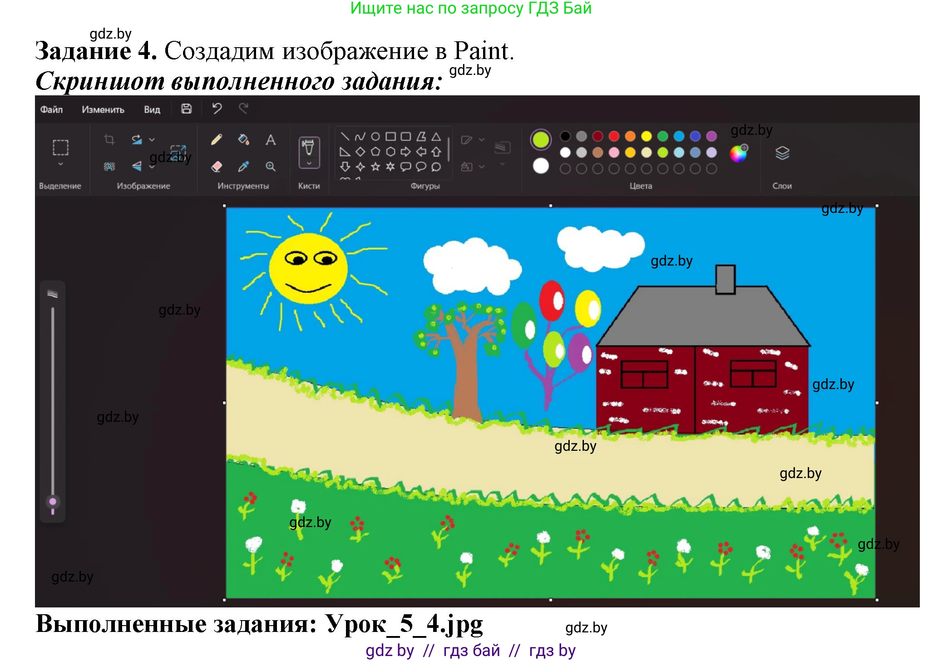The image size is (943, 661).
Task: Select the Fill bucket tool
Action: pyautogui.click(x=243, y=139)
